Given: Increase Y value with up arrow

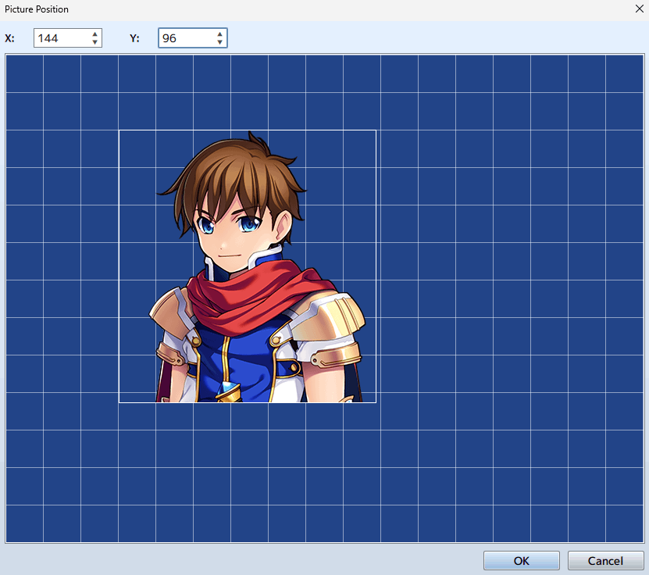Looking at the screenshot, I should click(220, 34).
